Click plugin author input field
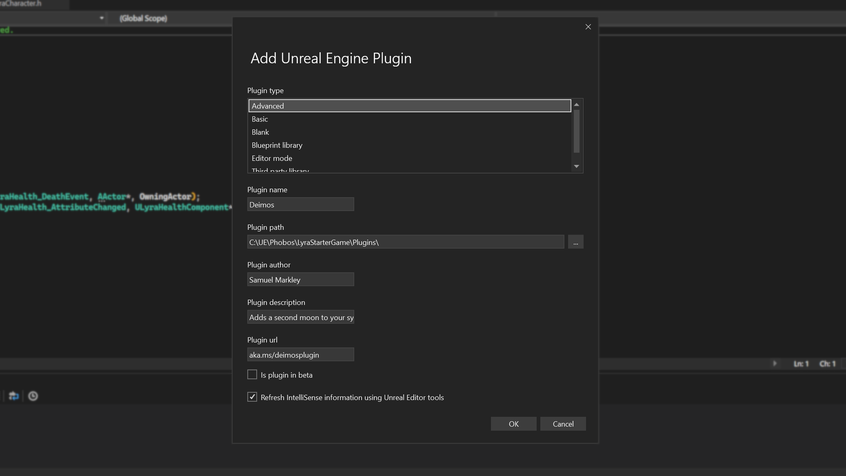This screenshot has width=846, height=476. pos(300,280)
